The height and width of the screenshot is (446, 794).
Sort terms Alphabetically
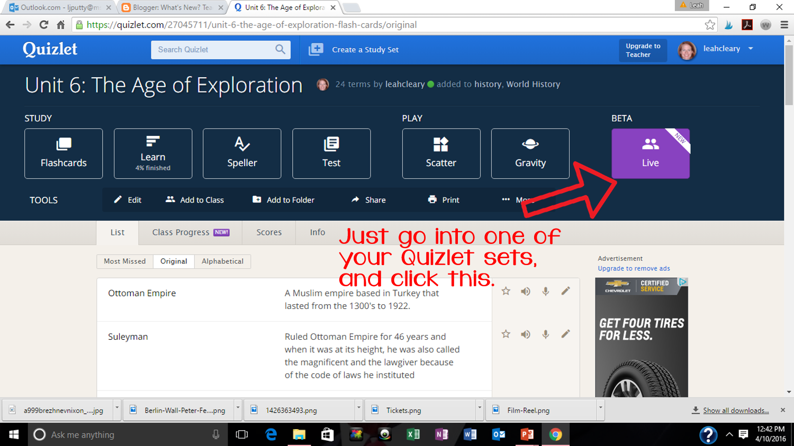(222, 261)
